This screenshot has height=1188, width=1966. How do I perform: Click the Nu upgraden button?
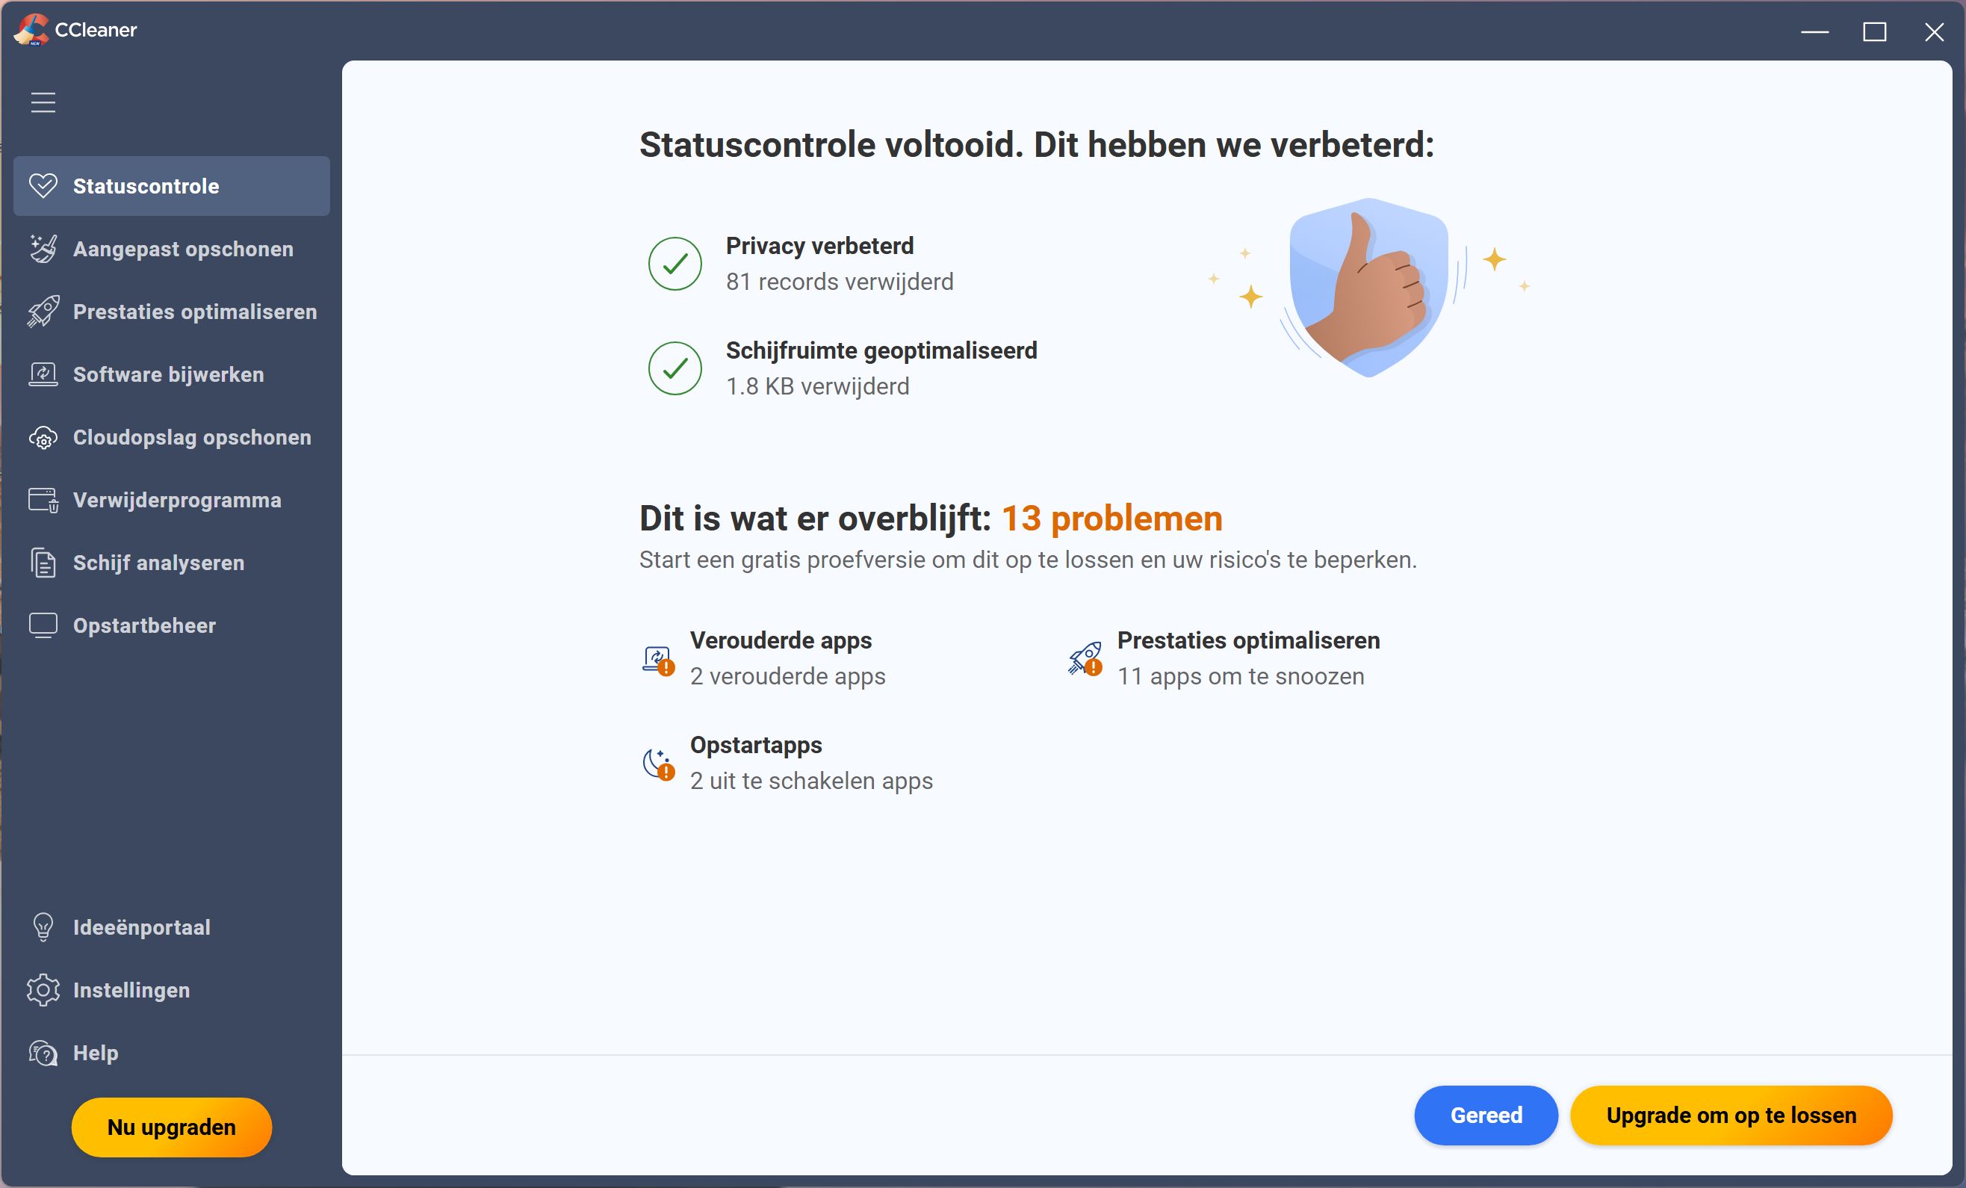(172, 1127)
